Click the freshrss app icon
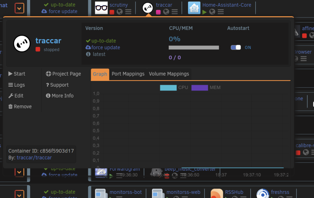Image resolution: width=314 pixels, height=198 pixels. (x=263, y=193)
